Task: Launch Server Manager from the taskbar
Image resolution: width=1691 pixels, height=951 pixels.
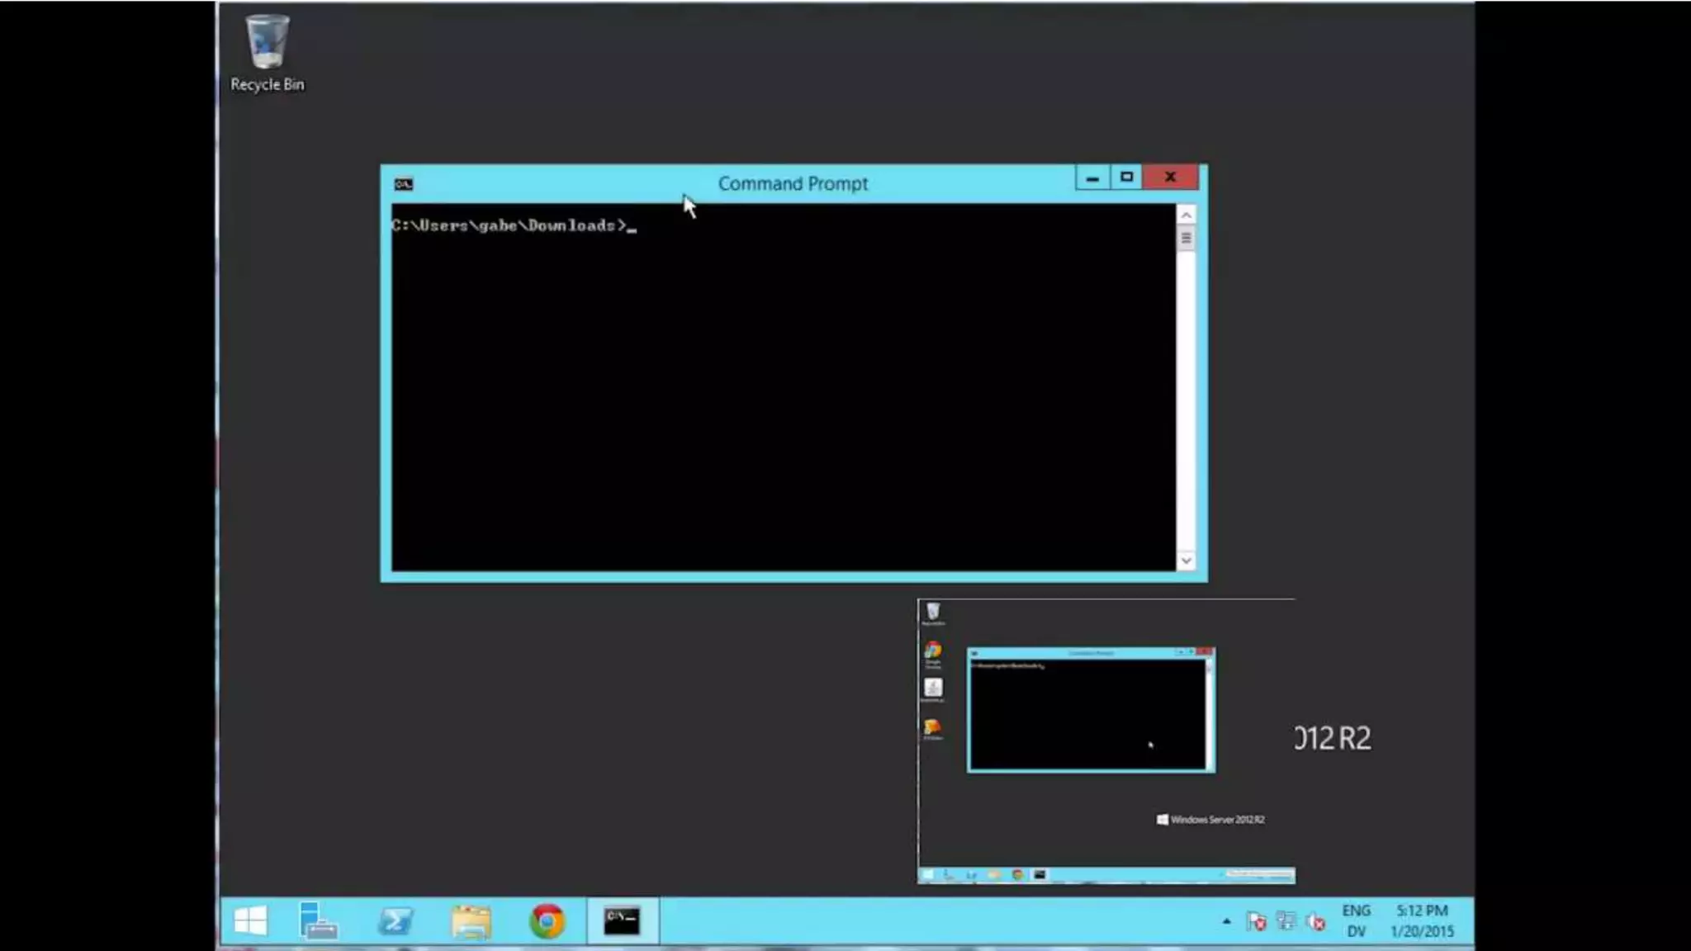Action: (318, 920)
